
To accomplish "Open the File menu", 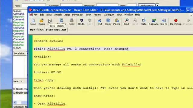I will click(x=36, y=15).
